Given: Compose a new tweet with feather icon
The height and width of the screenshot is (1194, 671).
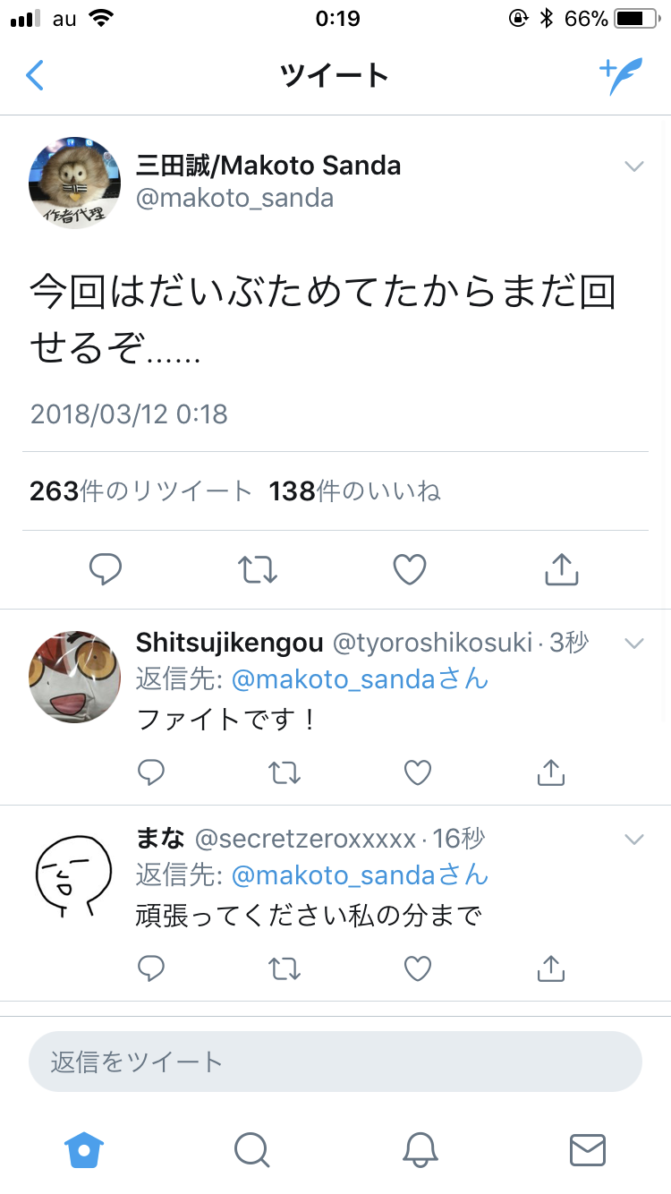Looking at the screenshot, I should [620, 76].
